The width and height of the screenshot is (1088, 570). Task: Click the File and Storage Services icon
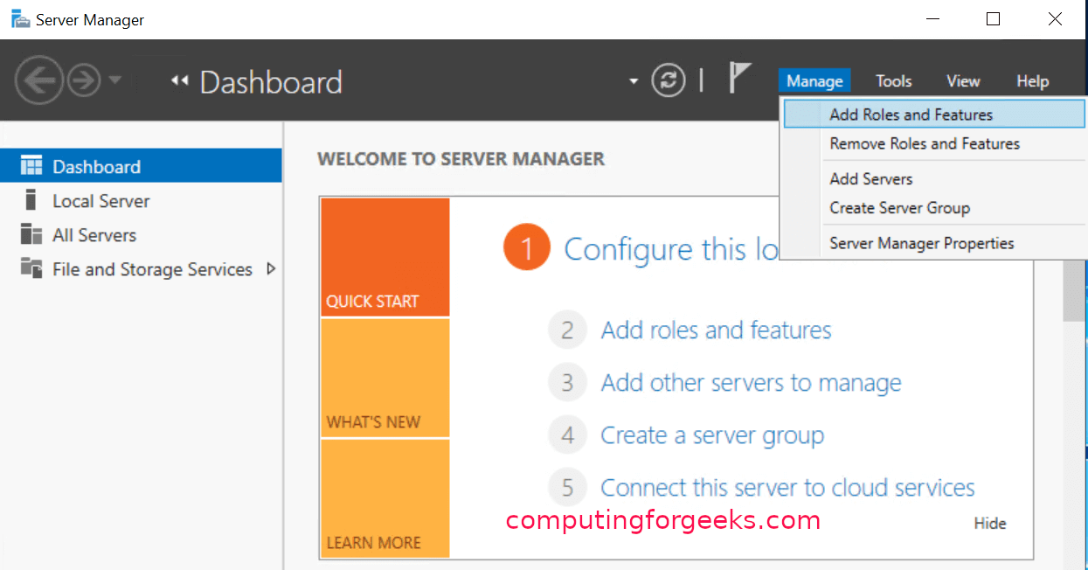coord(31,268)
